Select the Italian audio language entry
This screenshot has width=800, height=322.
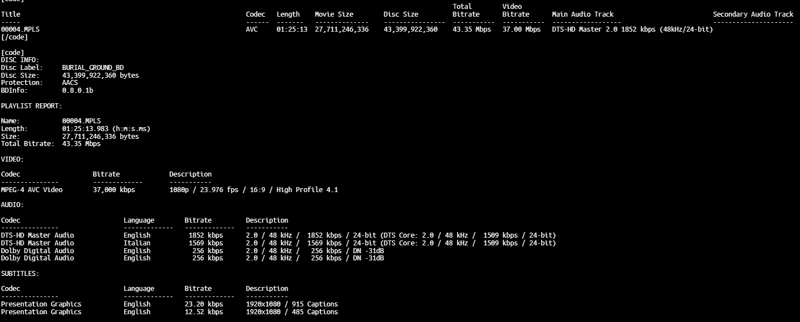point(136,243)
